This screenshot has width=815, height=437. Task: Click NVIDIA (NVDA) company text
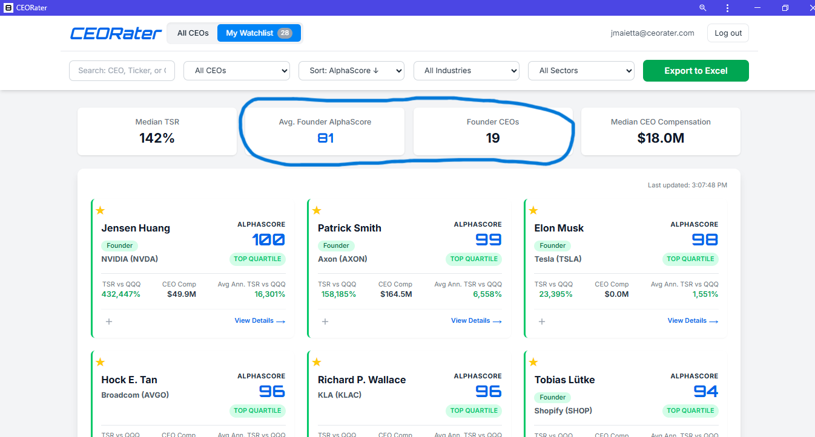(x=130, y=259)
